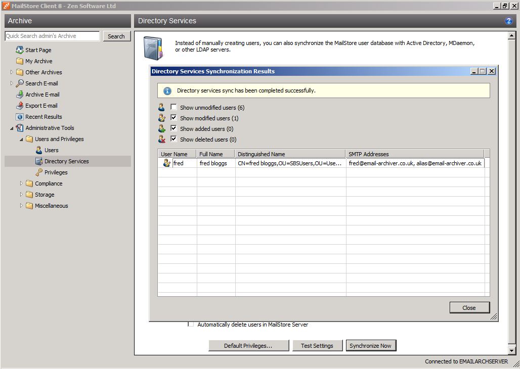Screen dimensions: 520x369
Task: Click the My Archive folder icon
Action: coord(20,61)
